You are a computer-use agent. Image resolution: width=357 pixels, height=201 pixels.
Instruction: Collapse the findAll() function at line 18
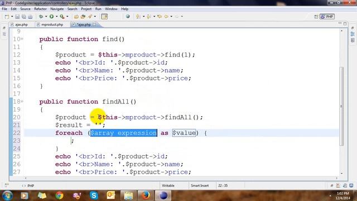click(x=22, y=102)
